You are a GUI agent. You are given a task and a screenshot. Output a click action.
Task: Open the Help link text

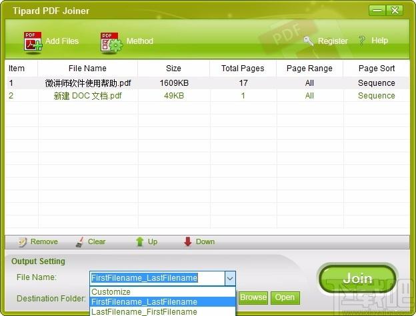[x=379, y=41]
